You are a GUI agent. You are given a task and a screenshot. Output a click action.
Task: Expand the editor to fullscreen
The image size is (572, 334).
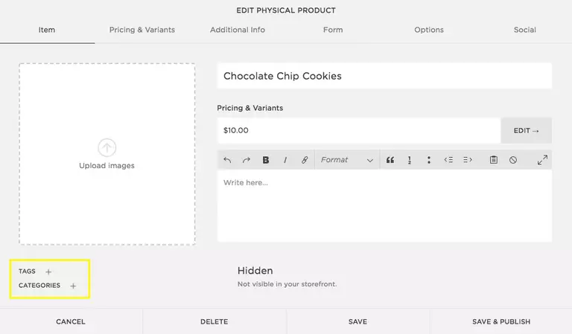[x=542, y=160]
